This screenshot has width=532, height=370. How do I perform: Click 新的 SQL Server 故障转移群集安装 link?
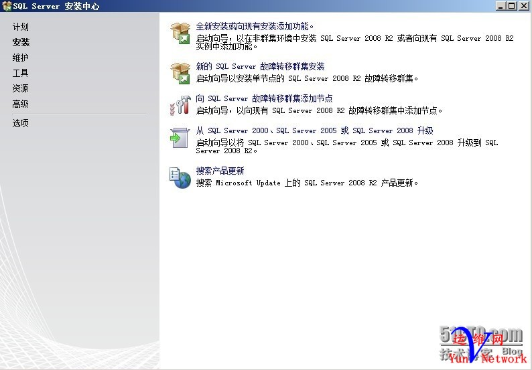[x=260, y=66]
